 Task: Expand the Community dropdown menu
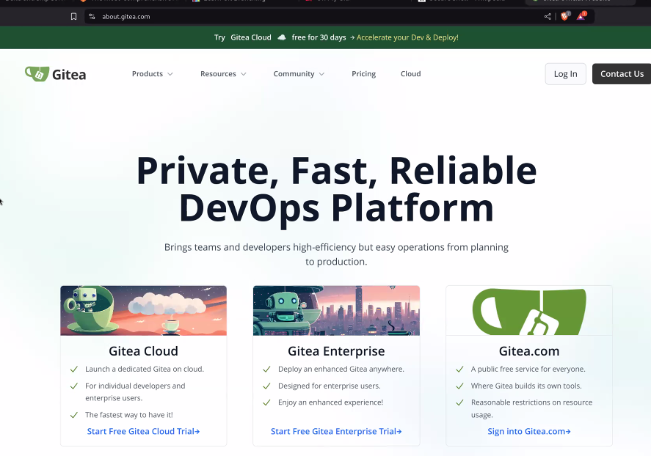pos(299,74)
